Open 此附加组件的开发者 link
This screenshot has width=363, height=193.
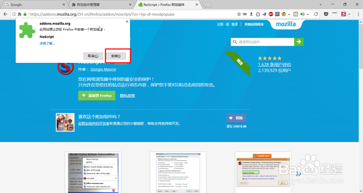click(x=94, y=123)
